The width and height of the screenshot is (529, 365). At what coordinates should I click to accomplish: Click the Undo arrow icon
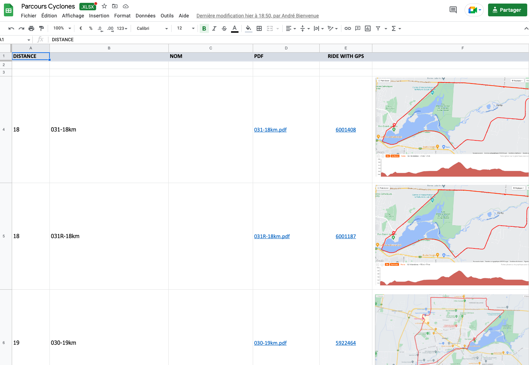[11, 28]
